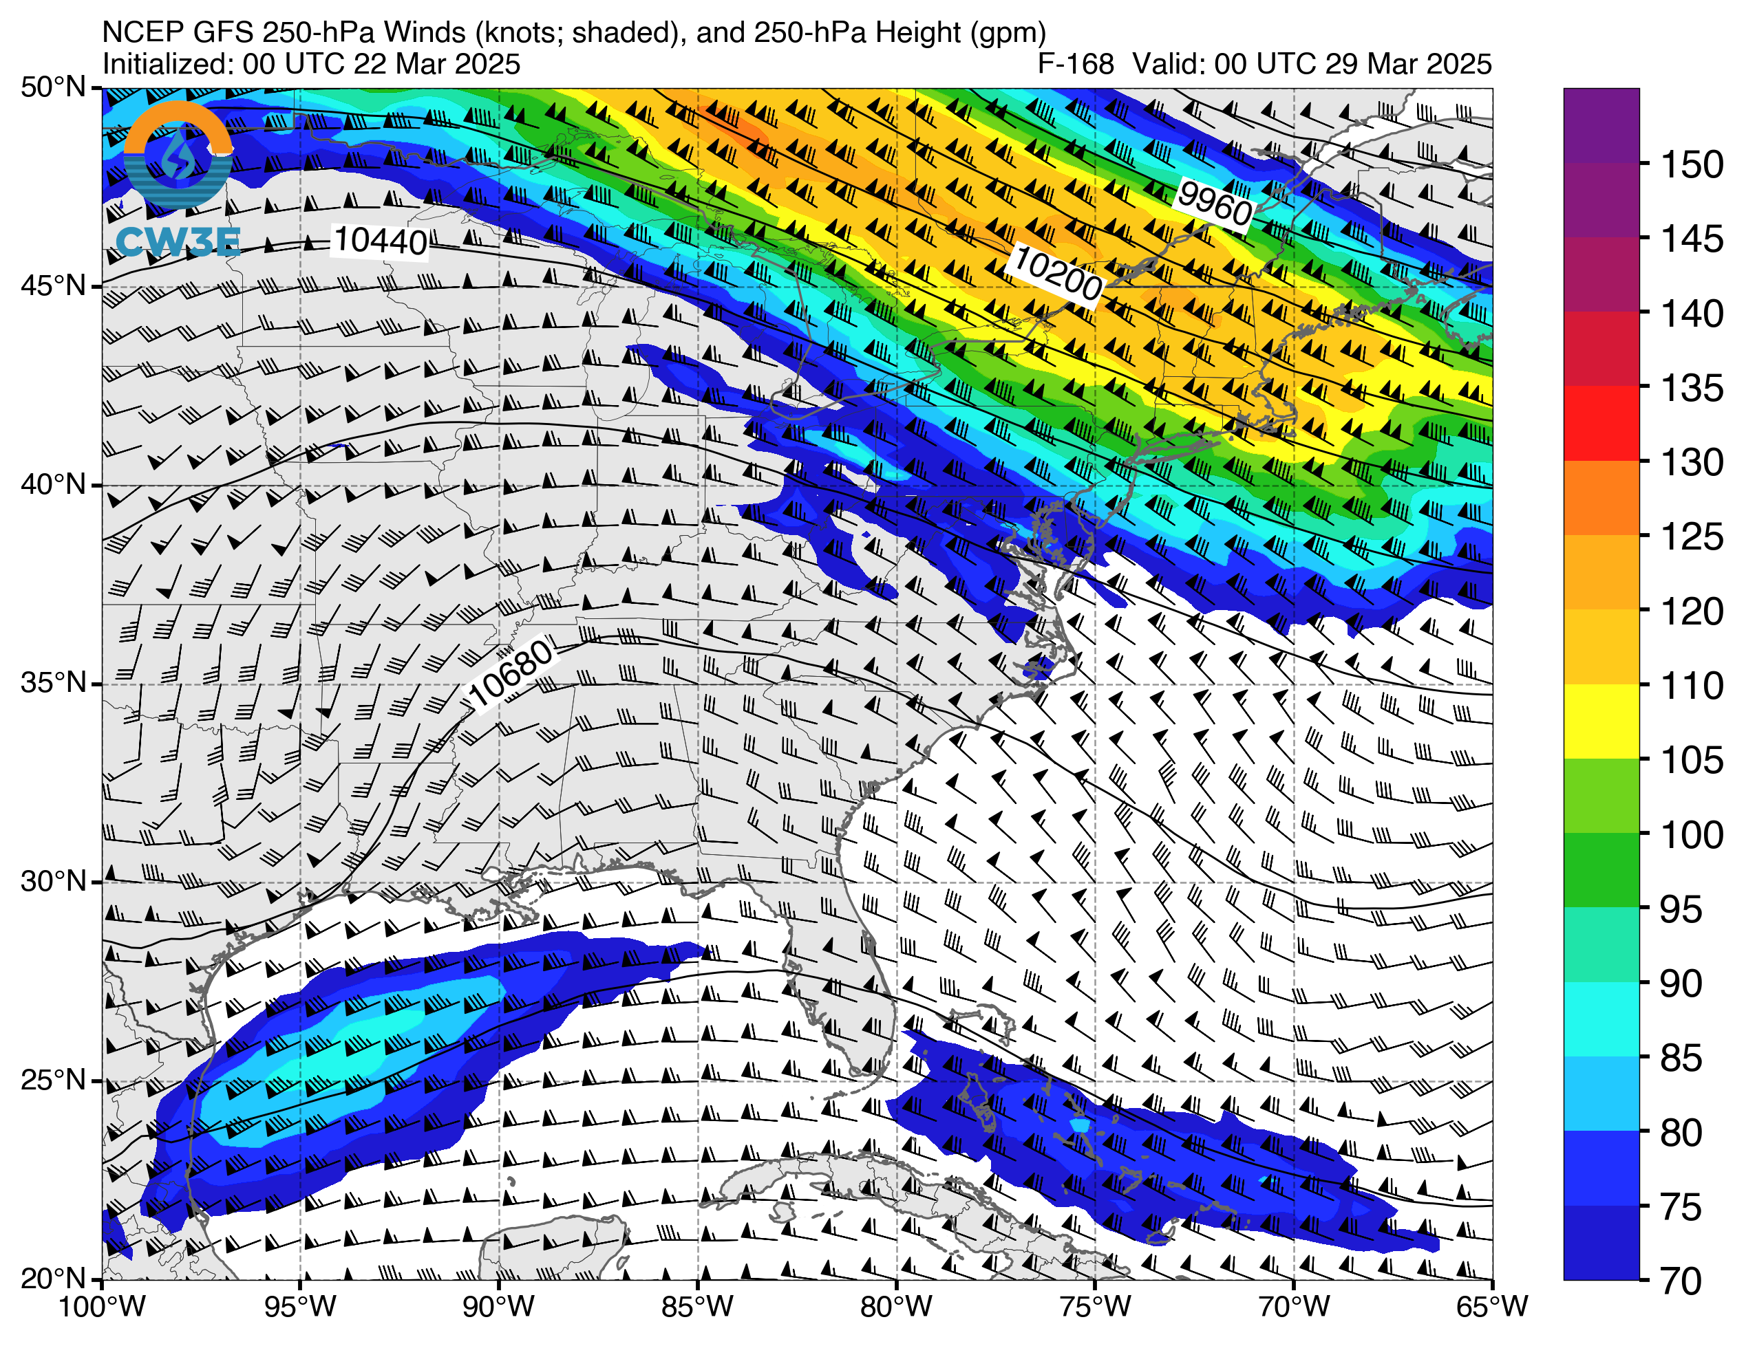Viewport: 1746px width, 1357px height.
Task: Pick the topmost purple colorbar segment above 150
Action: [x=1601, y=127]
